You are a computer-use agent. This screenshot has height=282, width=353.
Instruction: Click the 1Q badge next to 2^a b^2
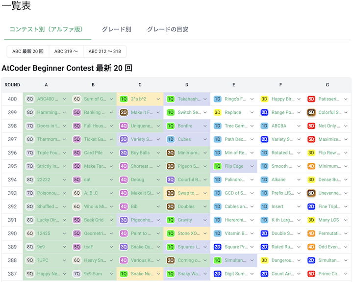[x=124, y=99]
